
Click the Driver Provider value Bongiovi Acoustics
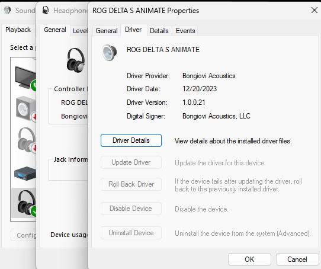209,76
